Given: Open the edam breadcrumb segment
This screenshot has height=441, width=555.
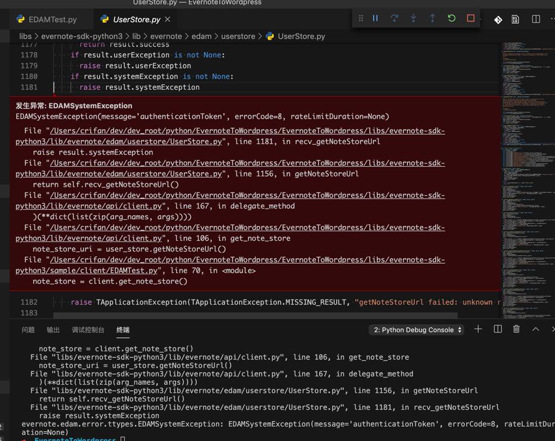Looking at the screenshot, I should click(201, 36).
